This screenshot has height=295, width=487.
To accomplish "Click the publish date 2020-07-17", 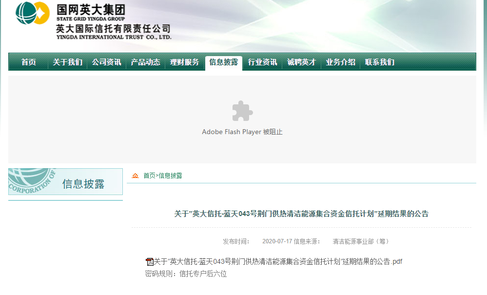I will point(277,241).
